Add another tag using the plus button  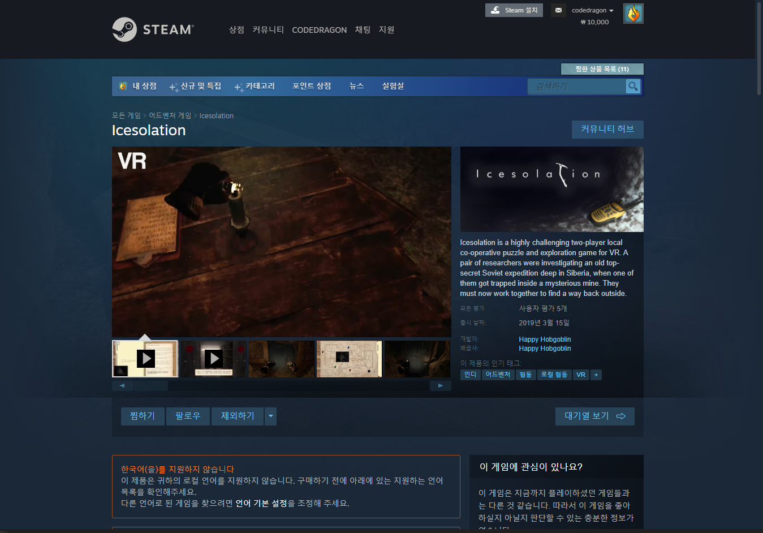click(596, 375)
